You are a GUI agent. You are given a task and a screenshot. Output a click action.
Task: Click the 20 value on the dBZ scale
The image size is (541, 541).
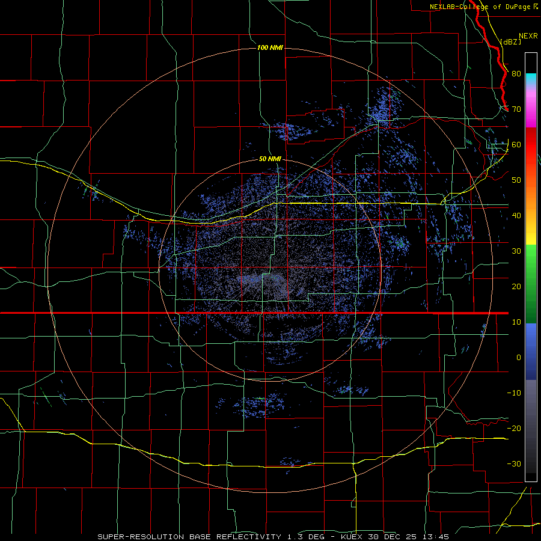(x=516, y=287)
